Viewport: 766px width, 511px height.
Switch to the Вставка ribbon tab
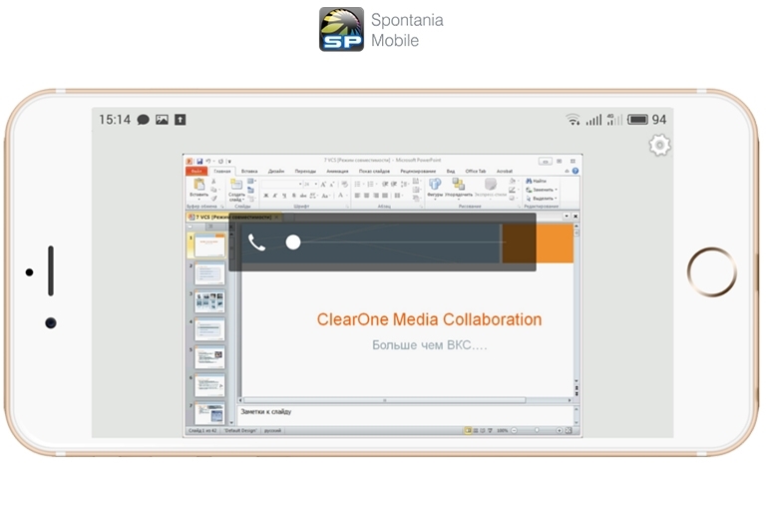(249, 171)
